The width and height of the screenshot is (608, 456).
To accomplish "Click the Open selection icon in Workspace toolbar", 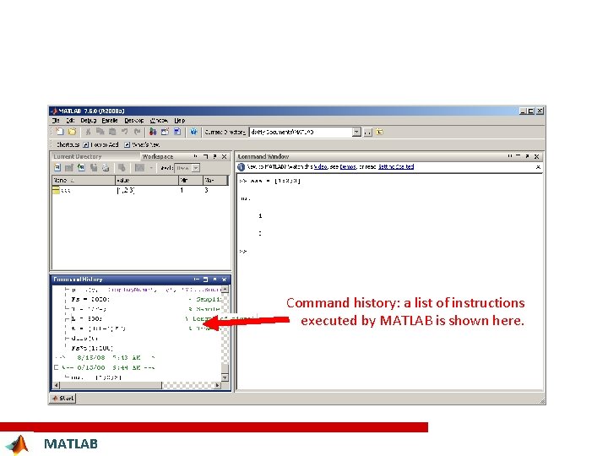I will pos(69,168).
